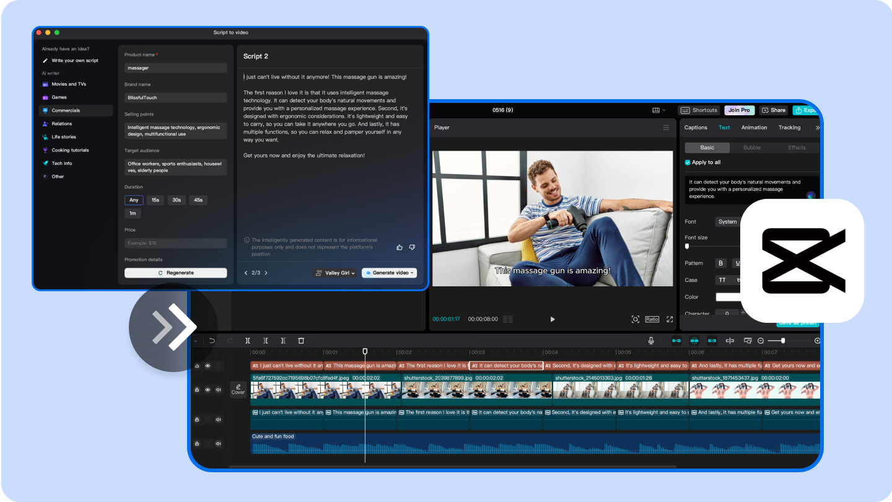Hide the caption text track
The image size is (892, 502).
pyautogui.click(x=208, y=366)
